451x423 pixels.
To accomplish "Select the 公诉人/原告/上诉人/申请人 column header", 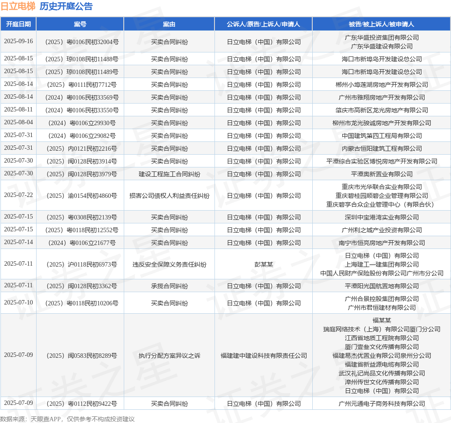I will pos(263,24).
